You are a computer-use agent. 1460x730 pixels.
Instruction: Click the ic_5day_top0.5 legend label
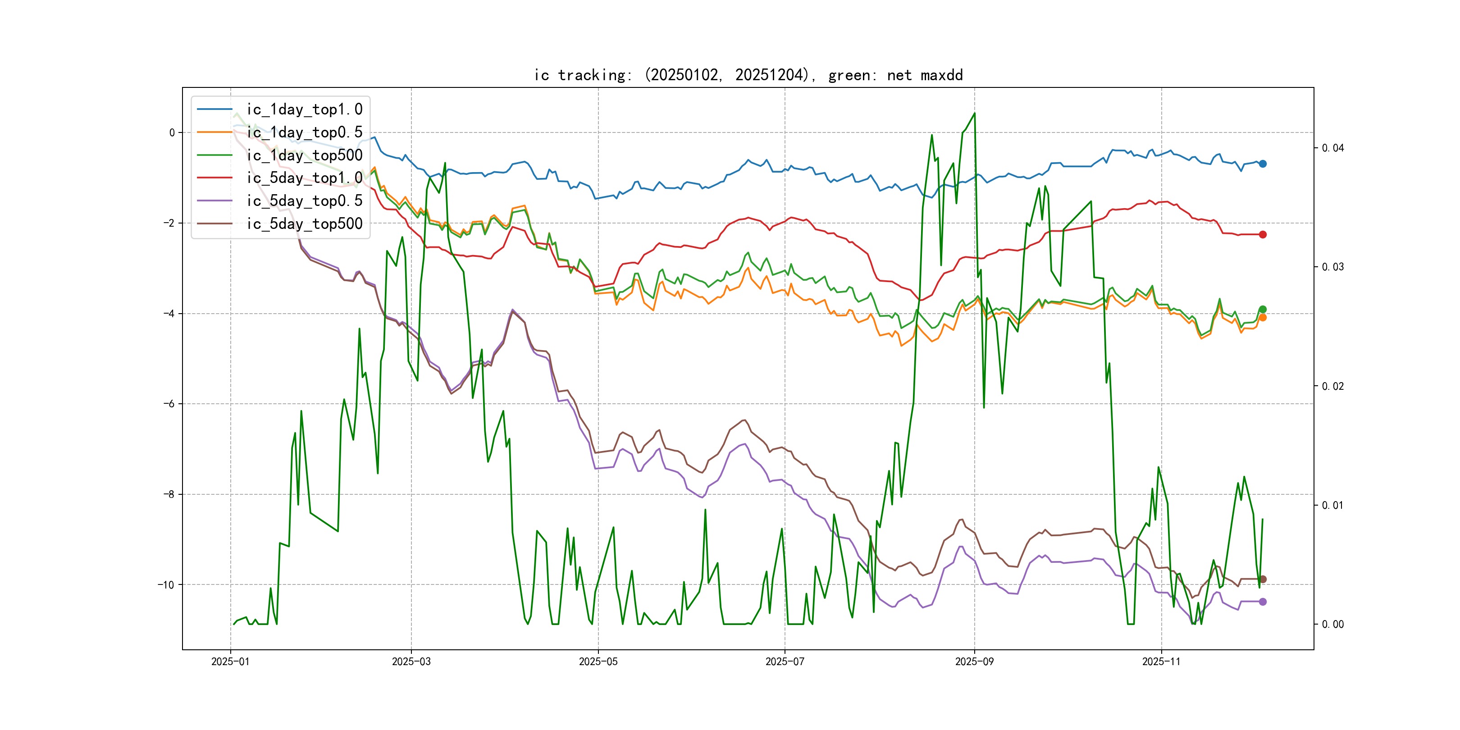tap(304, 201)
